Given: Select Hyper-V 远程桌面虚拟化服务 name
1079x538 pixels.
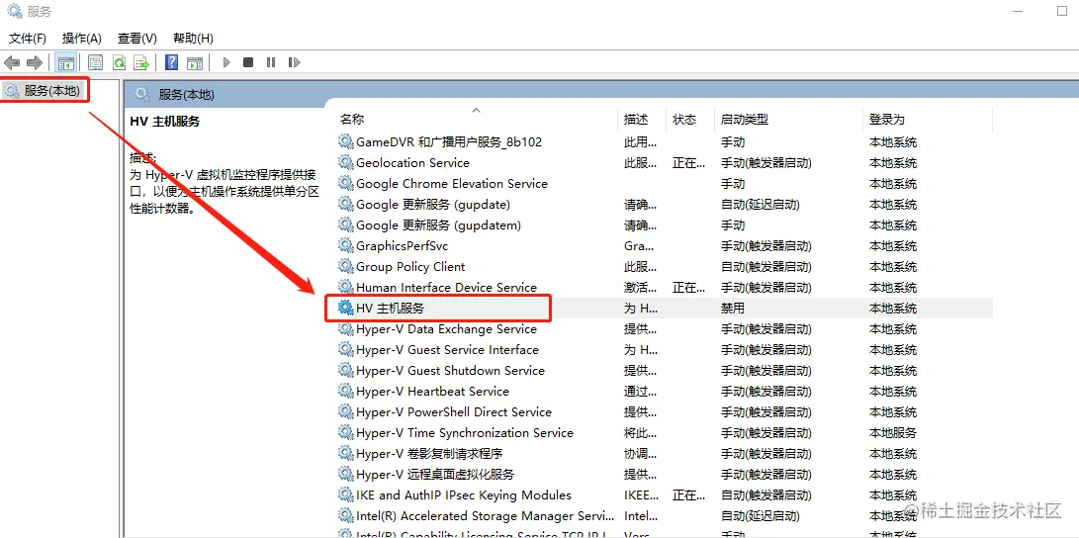Looking at the screenshot, I should pyautogui.click(x=435, y=474).
